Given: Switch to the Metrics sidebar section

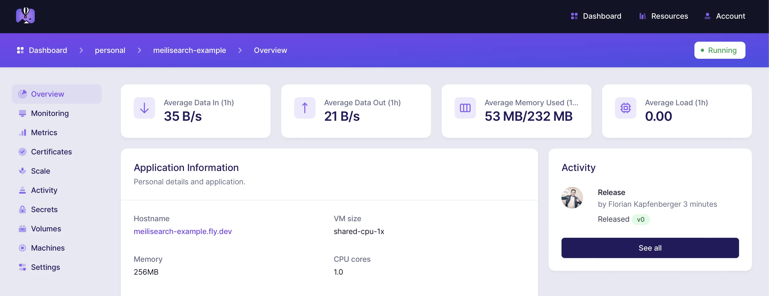Looking at the screenshot, I should (57, 133).
